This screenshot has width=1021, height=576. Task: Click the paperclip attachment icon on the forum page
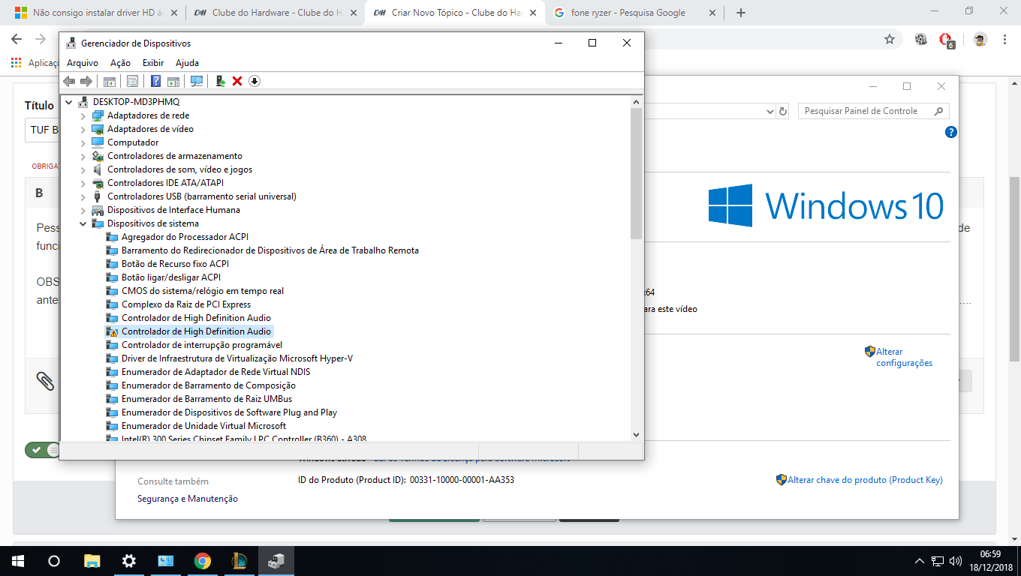[x=45, y=380]
